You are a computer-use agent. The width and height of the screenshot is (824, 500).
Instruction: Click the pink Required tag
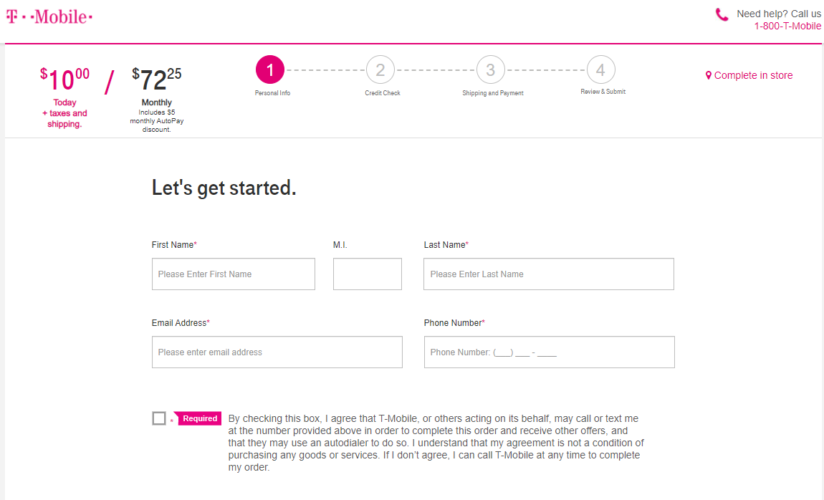[198, 418]
